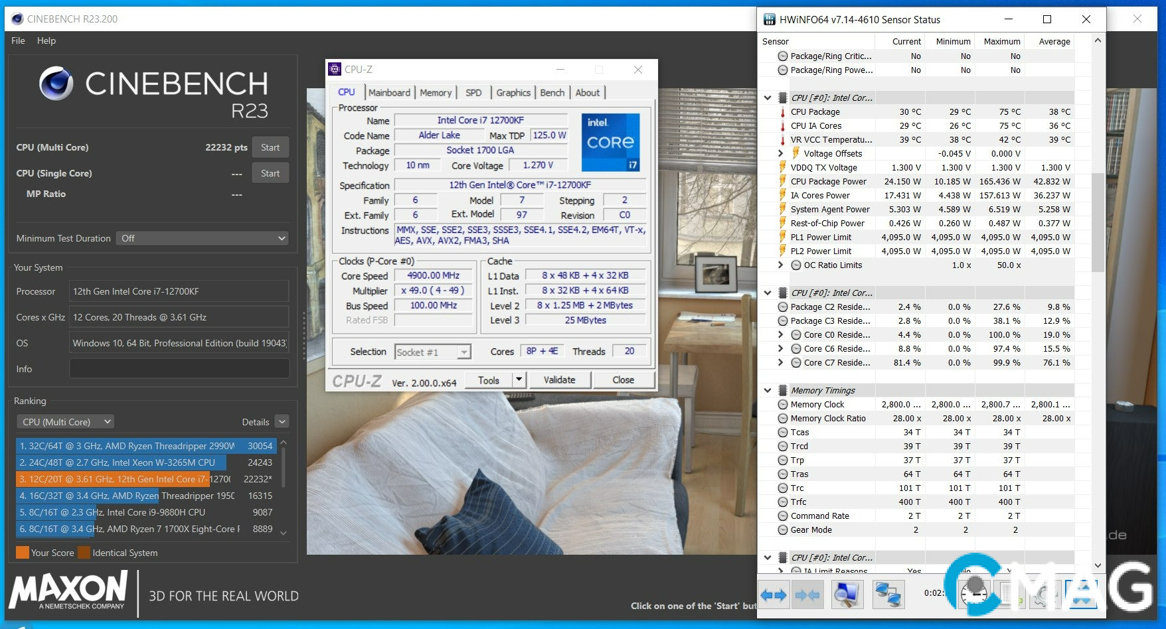Collapse the Memory Timings sensor group
The image size is (1166, 629).
768,391
